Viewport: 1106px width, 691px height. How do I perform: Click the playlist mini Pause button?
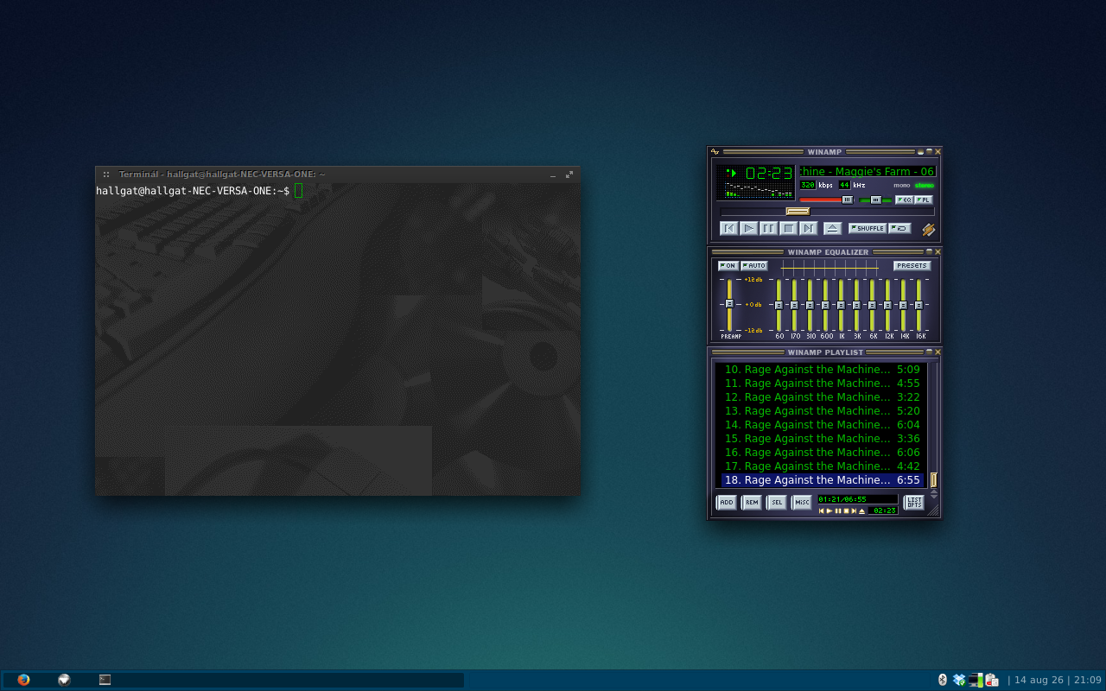(x=837, y=510)
